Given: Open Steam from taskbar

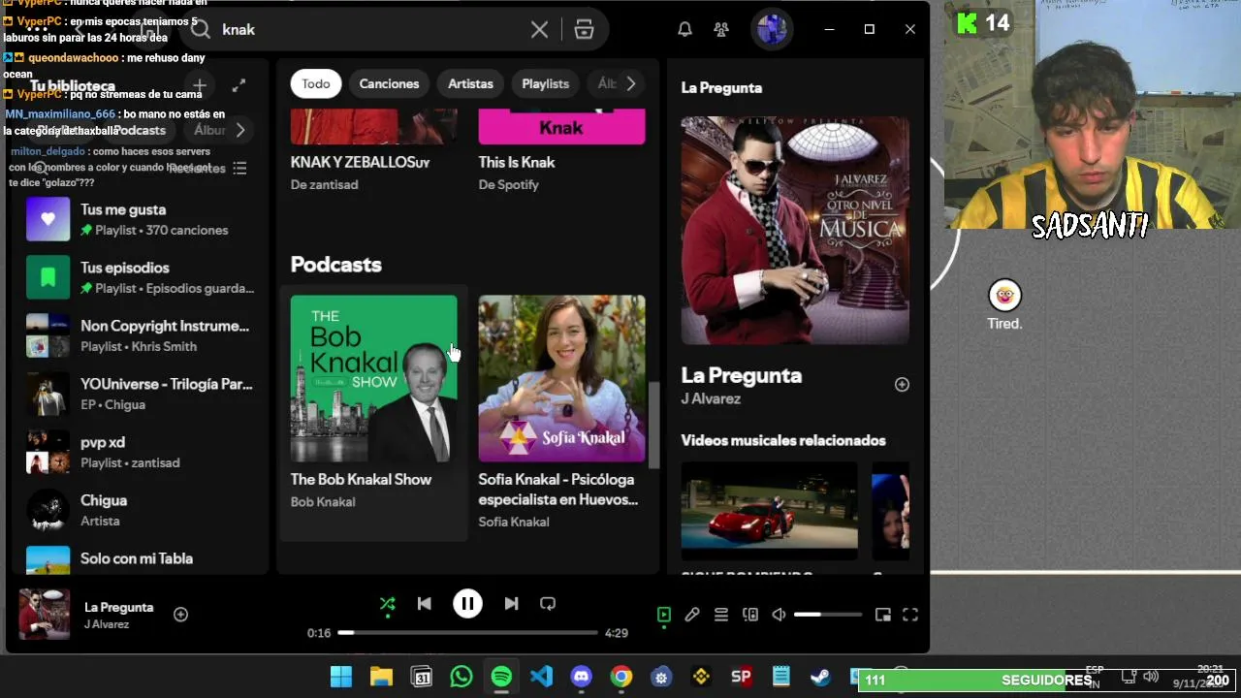Looking at the screenshot, I should [x=820, y=677].
